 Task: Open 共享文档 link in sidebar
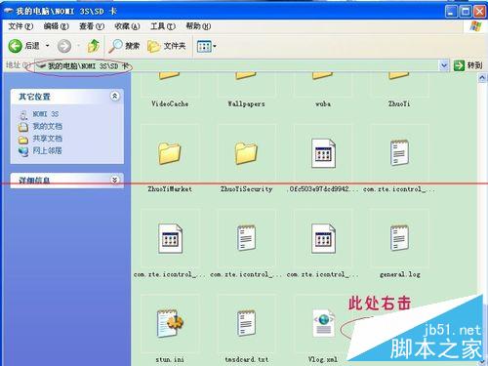point(48,139)
